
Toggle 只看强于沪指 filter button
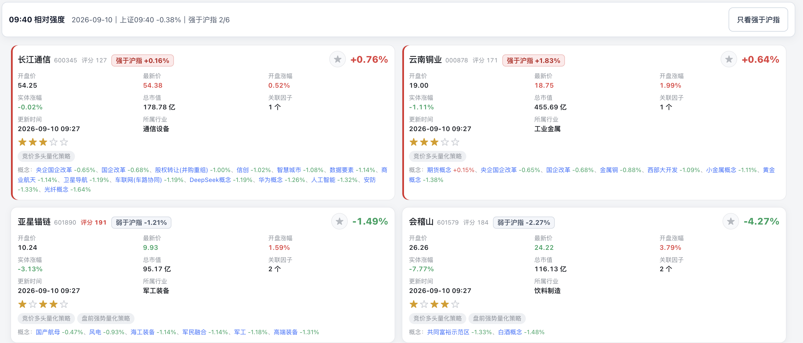[758, 20]
